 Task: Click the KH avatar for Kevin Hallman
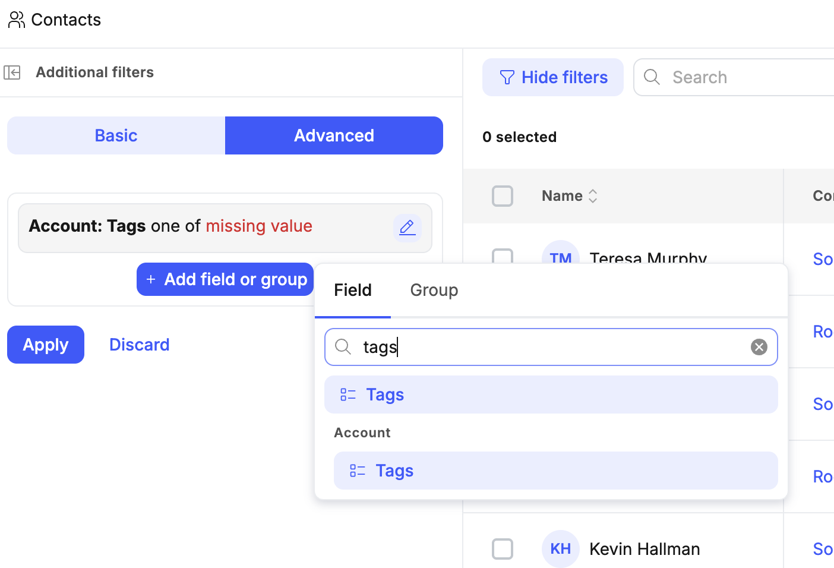(560, 548)
